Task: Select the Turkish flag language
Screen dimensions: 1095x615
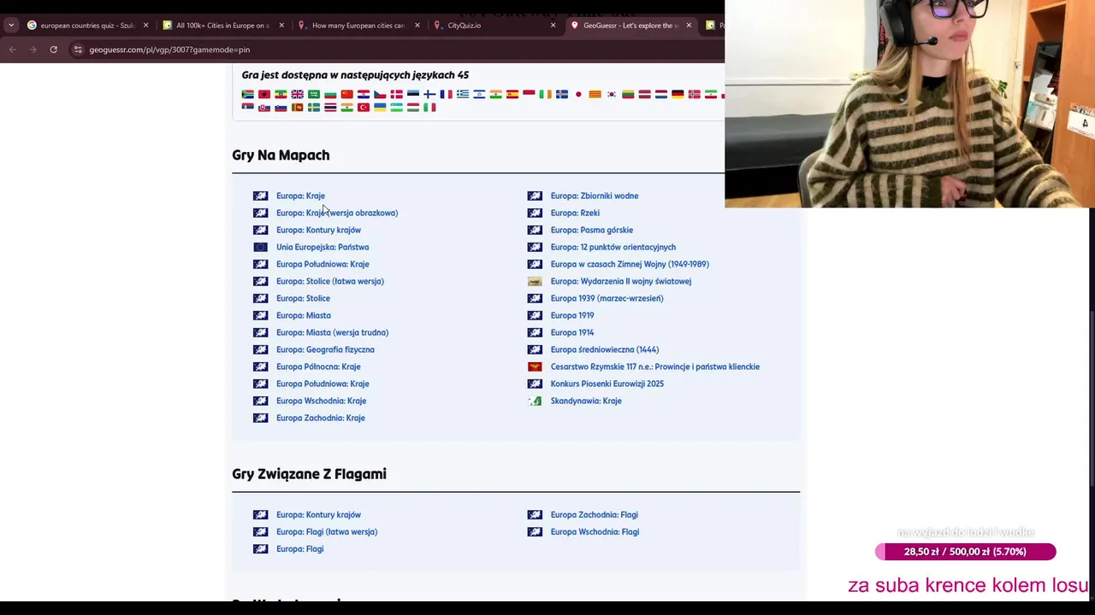Action: (x=364, y=108)
